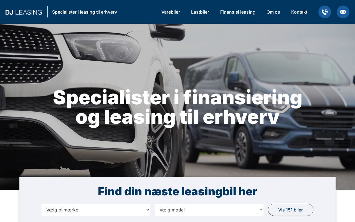This screenshot has width=355, height=222.
Task: Click the hero headline about finansiering og leasing
Action: (x=177, y=107)
